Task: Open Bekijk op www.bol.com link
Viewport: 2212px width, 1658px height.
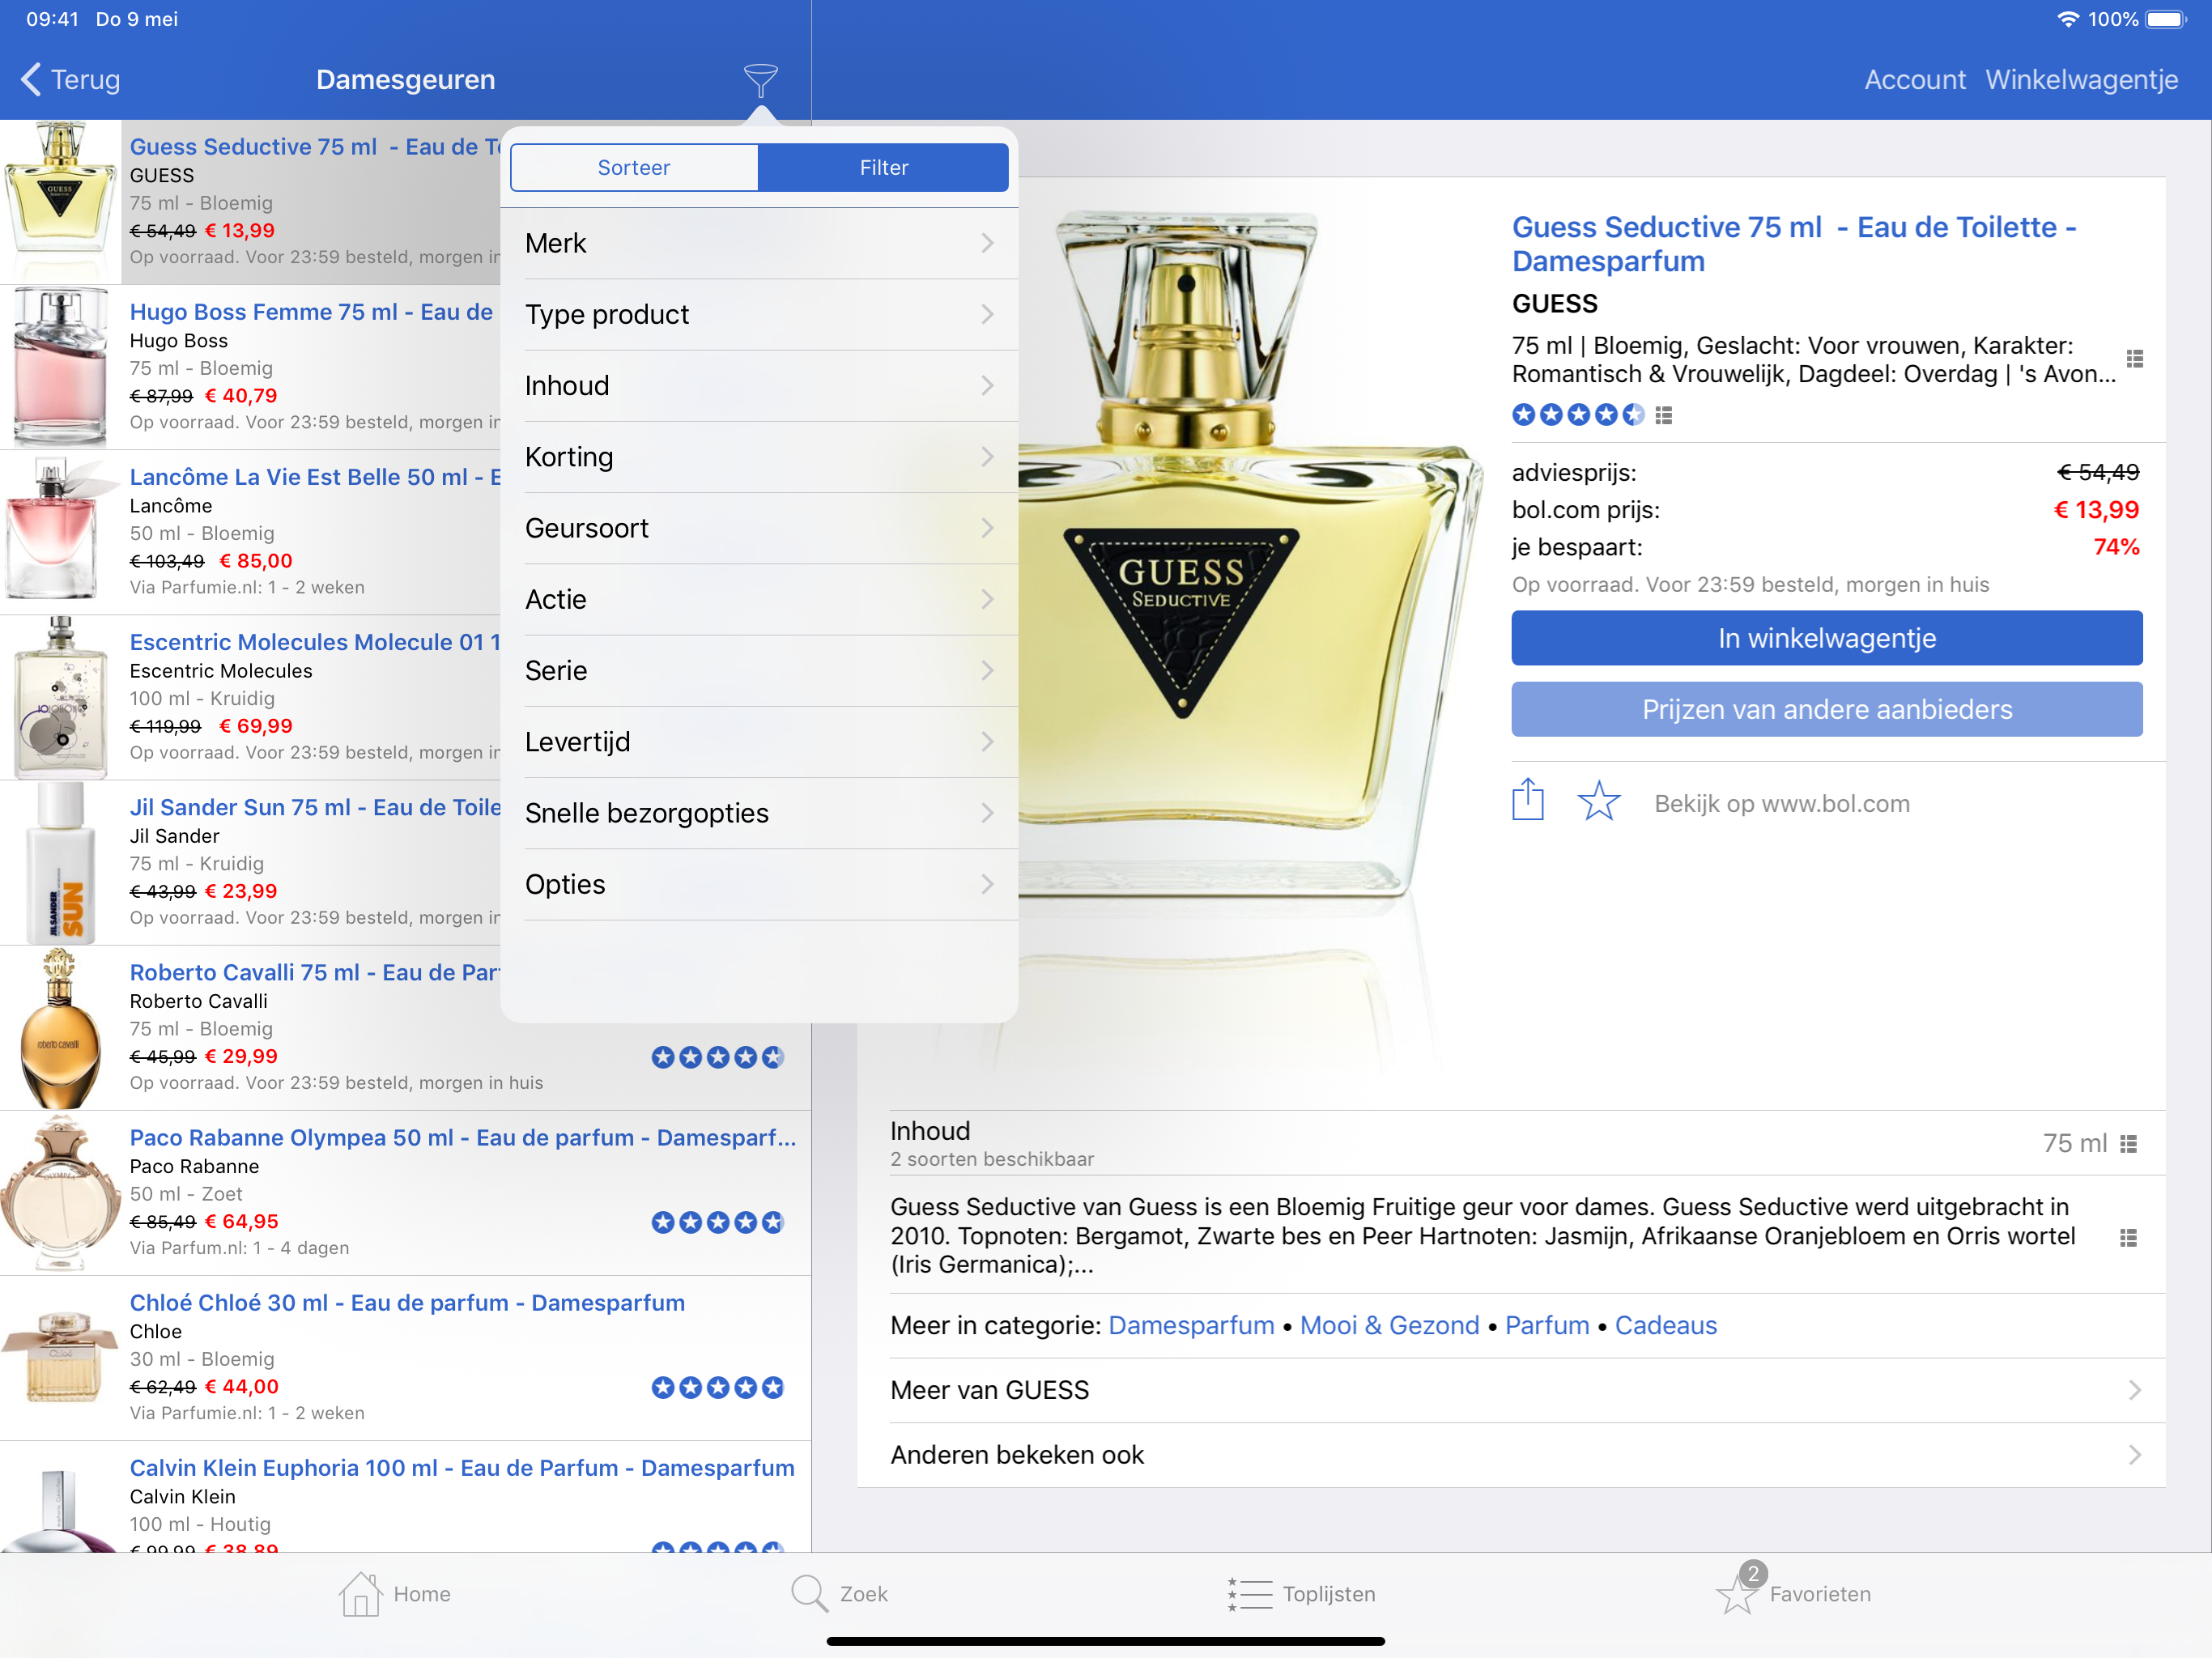Action: [1781, 803]
